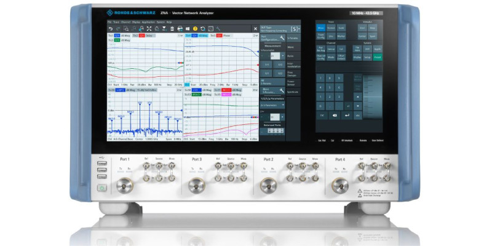Click the Undo arrow in the toolbar

[111, 28]
